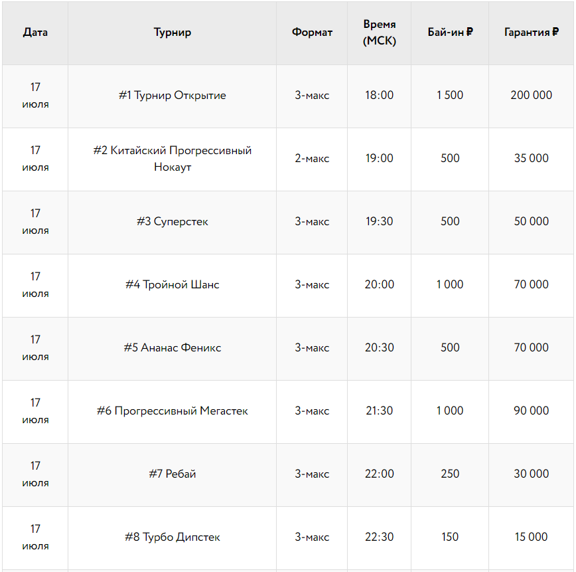This screenshot has height=572, width=576.
Task: Select the 22:30 start time cell
Action: 379,537
